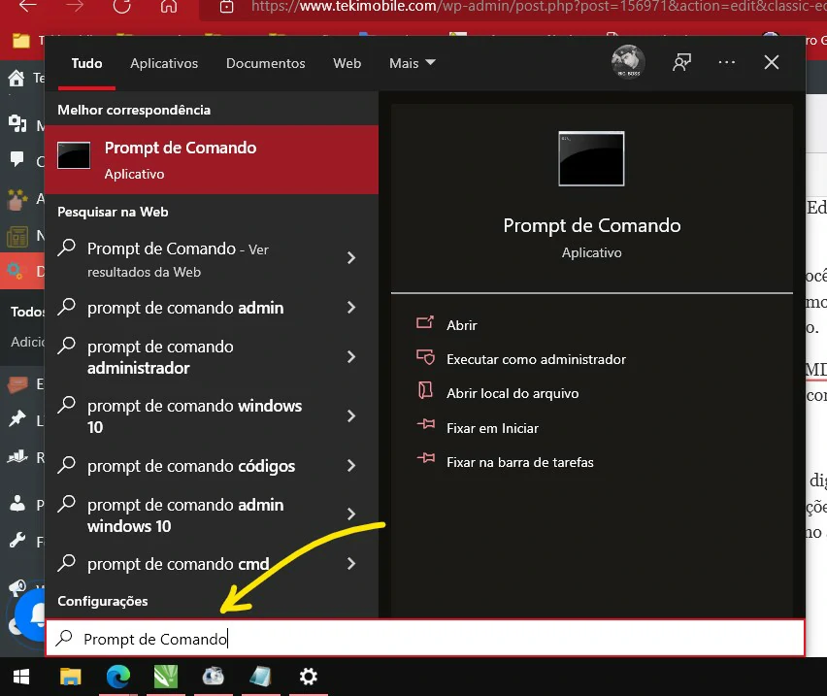Close the search panel with X
The width and height of the screenshot is (827, 696).
click(771, 62)
